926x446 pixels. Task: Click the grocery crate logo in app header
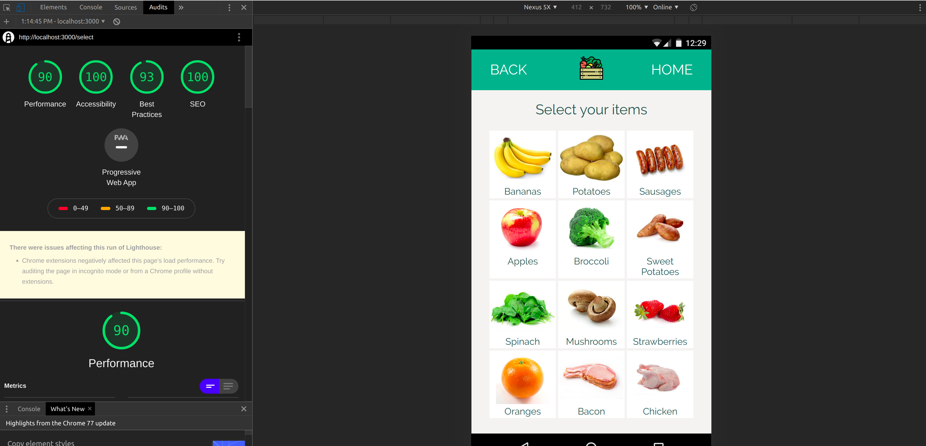click(x=591, y=68)
